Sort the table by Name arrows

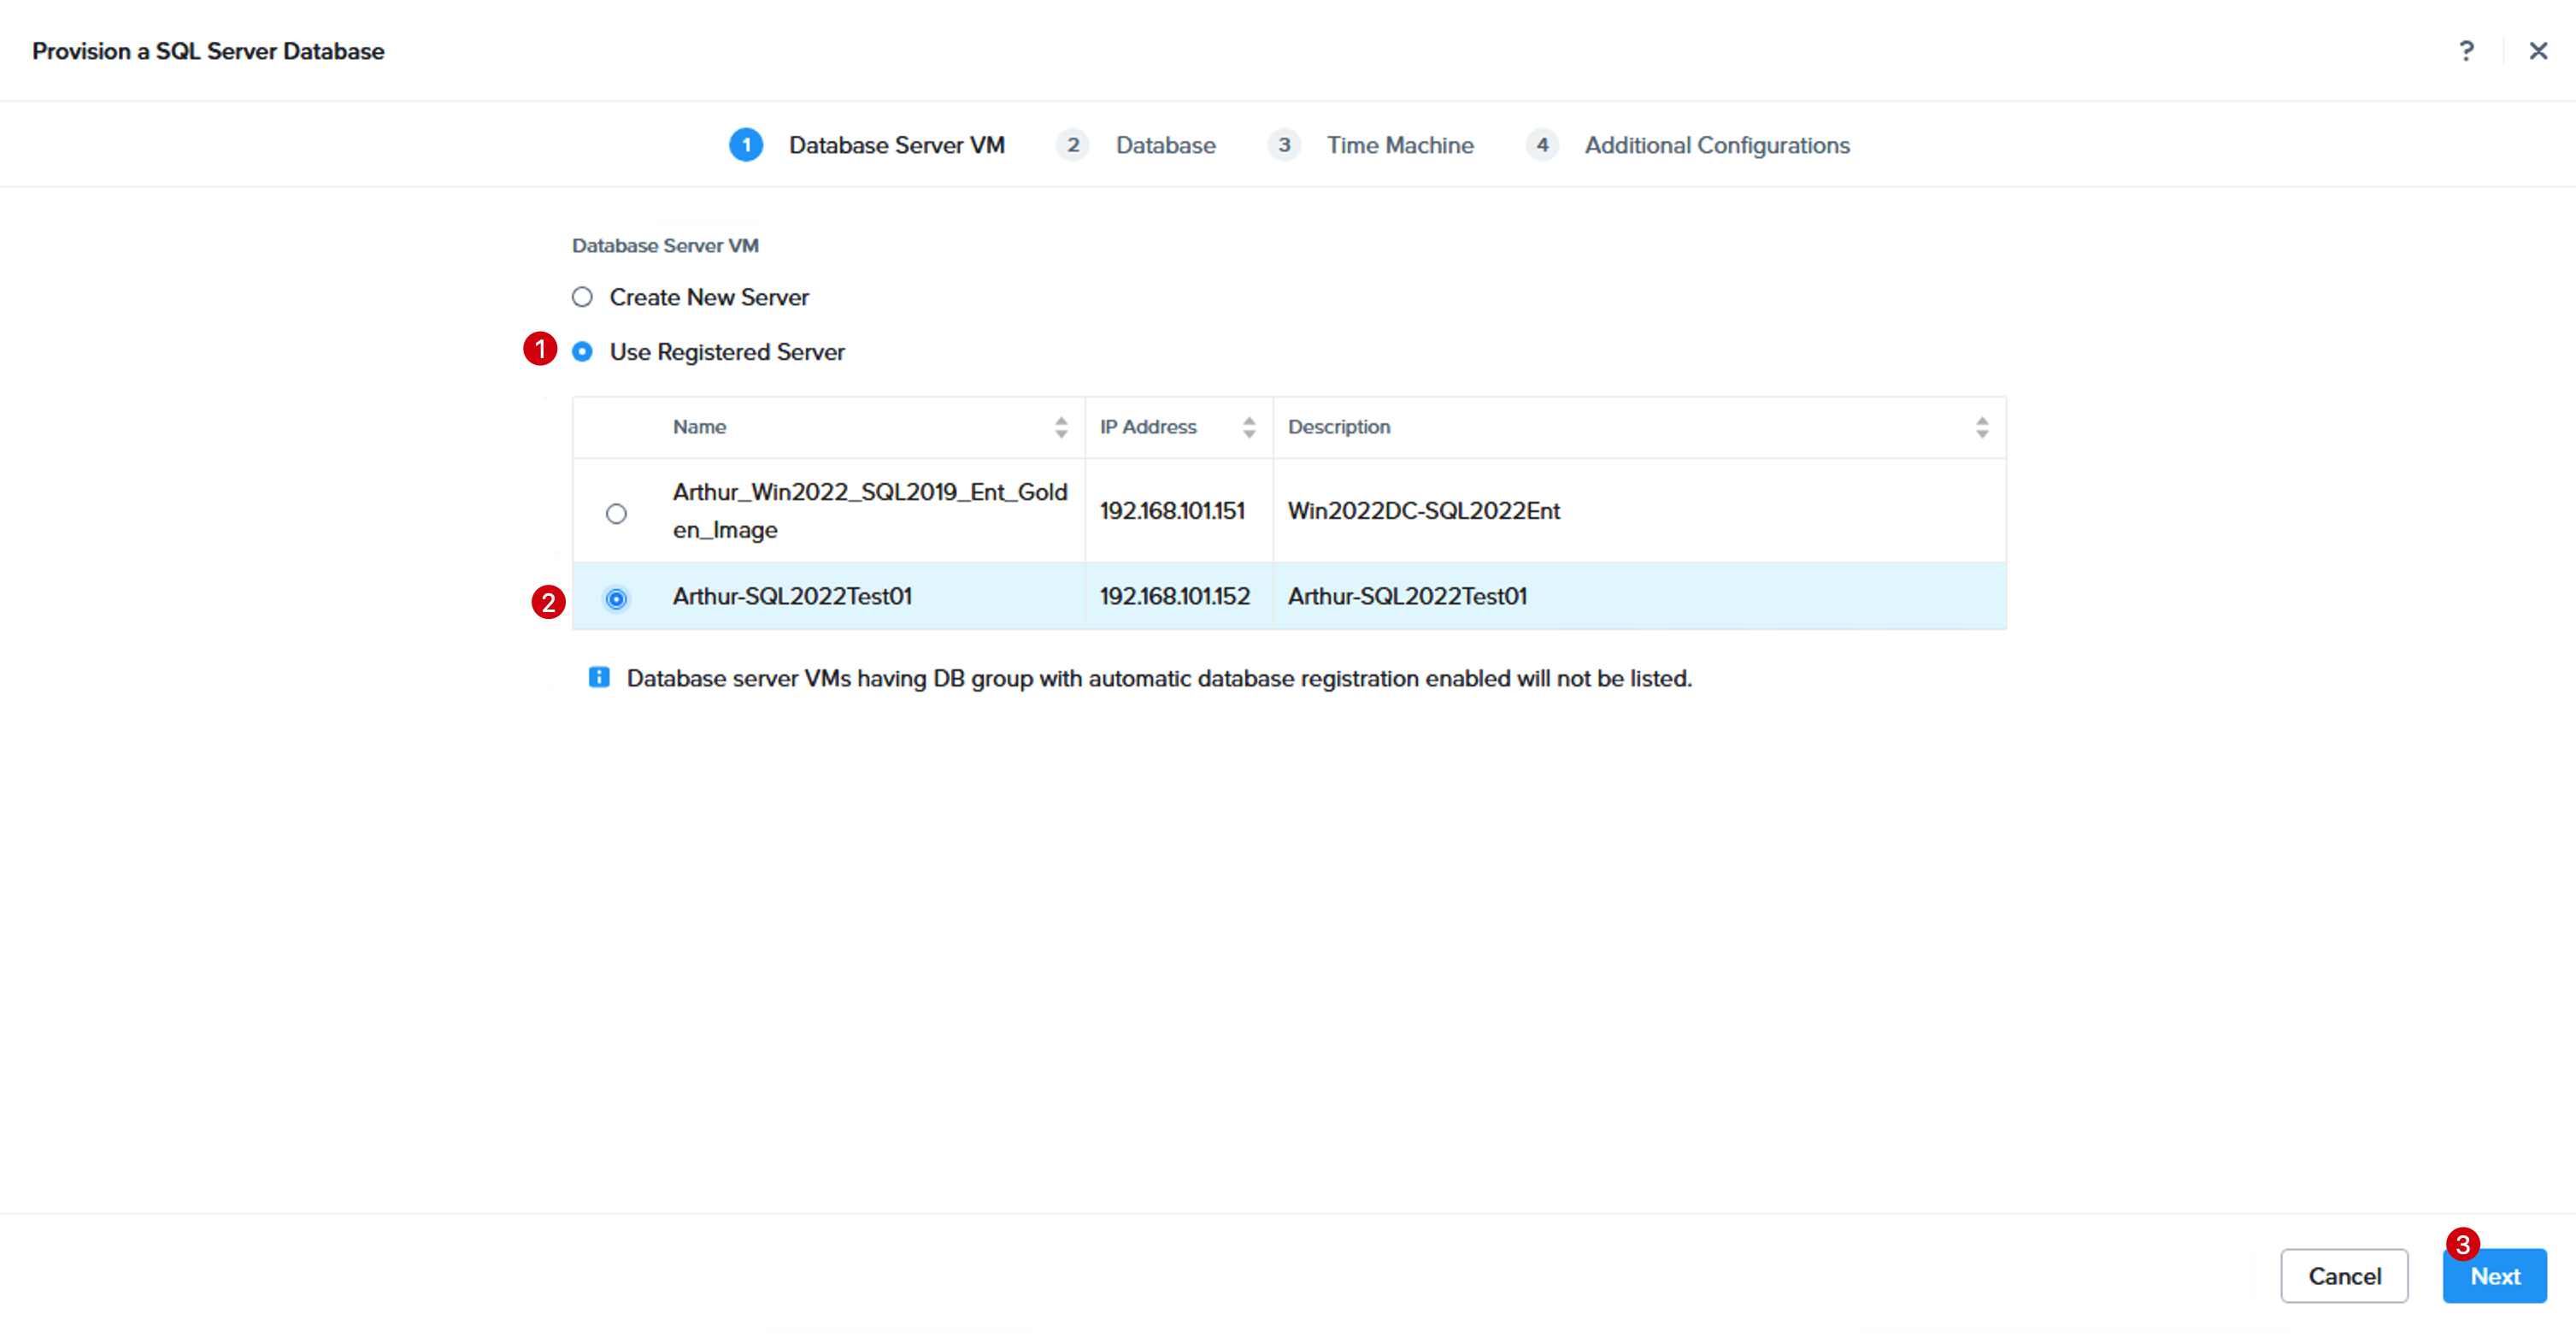(1061, 428)
